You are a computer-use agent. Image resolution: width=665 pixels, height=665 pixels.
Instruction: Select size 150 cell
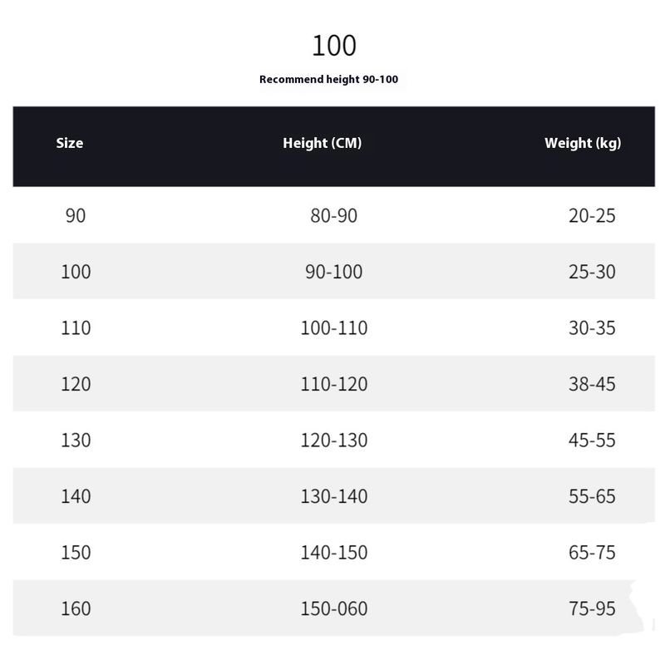point(76,553)
